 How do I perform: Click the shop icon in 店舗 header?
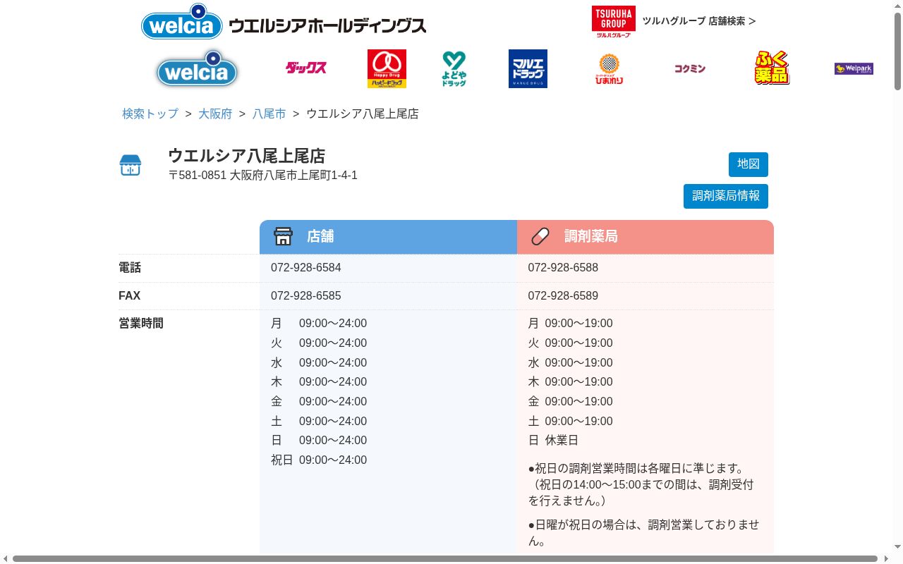[x=283, y=236]
